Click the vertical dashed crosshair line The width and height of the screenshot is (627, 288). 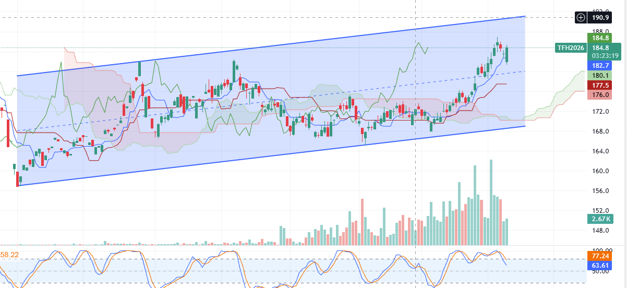(416, 157)
